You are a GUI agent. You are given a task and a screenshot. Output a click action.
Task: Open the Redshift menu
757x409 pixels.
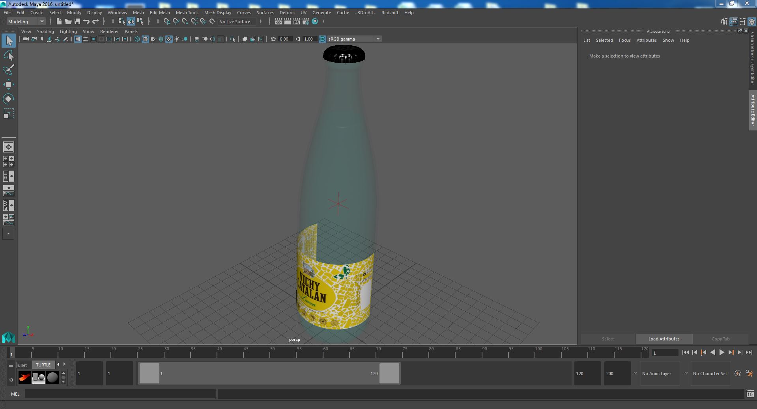[390, 13]
